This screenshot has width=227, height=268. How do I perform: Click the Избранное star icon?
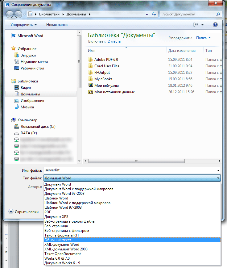(x=14, y=48)
